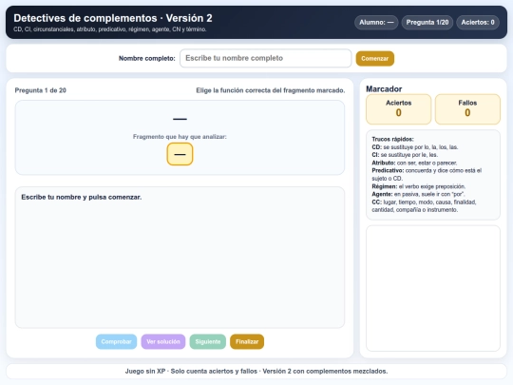Viewport: 513px width, 385px height.
Task: Click the Comprobar button
Action: pos(116,341)
